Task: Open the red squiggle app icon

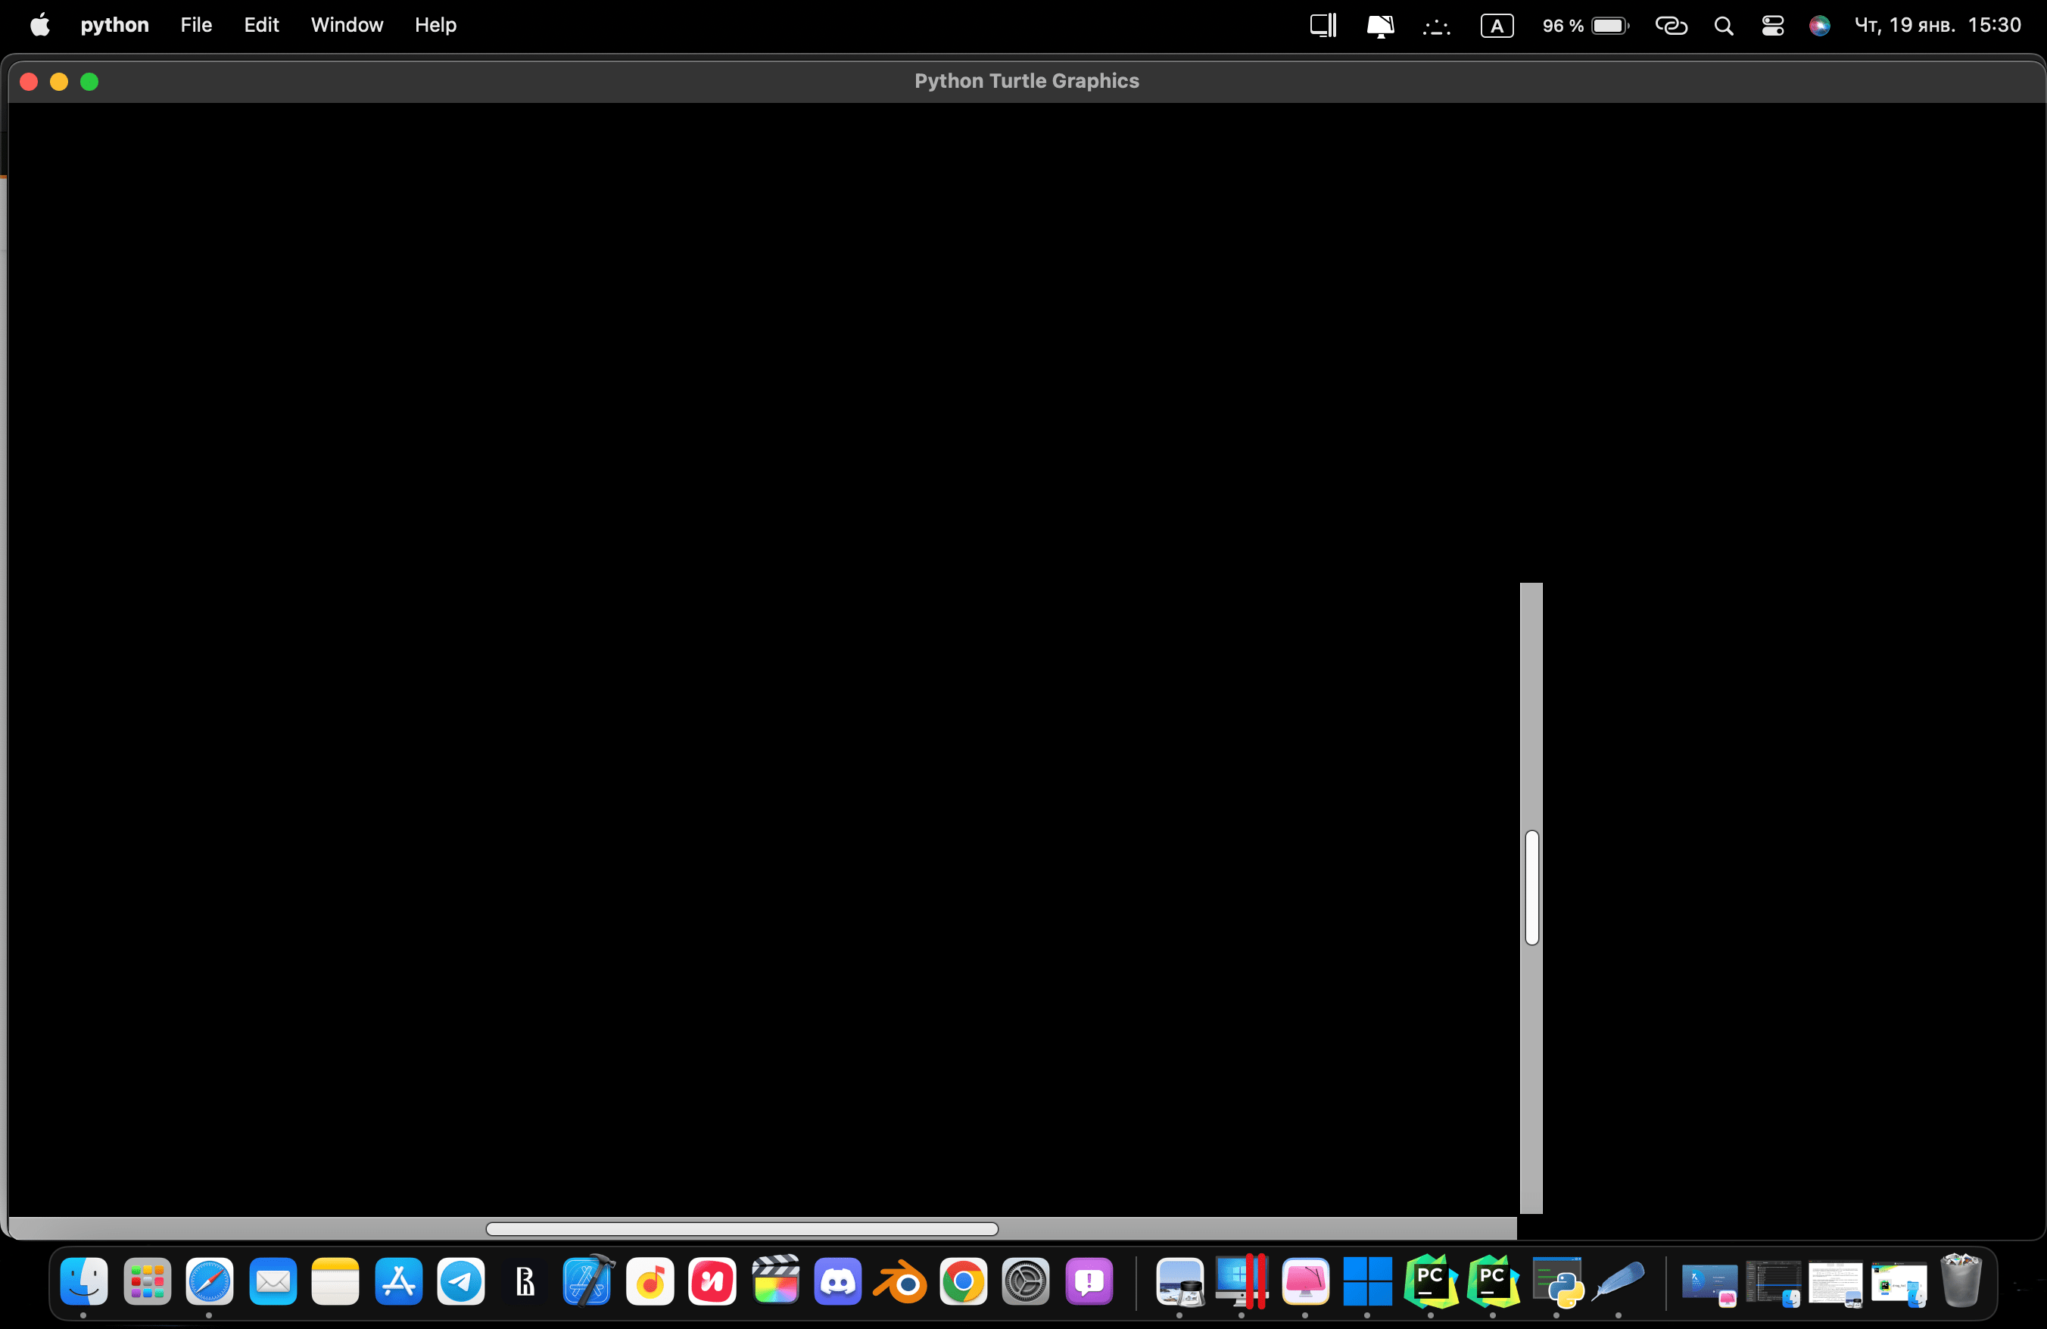Action: (713, 1282)
